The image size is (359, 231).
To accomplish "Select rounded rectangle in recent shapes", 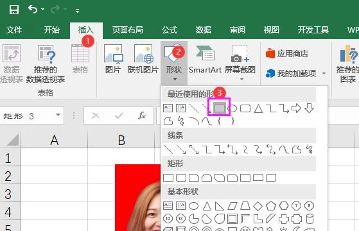I will [x=245, y=108].
